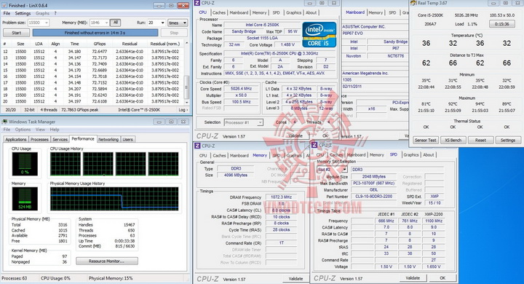The height and width of the screenshot is (284, 524).
Task: Click the Windows Task Manager title icon
Action: 4,122
